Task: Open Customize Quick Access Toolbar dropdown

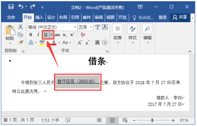Action: pos(42,7)
